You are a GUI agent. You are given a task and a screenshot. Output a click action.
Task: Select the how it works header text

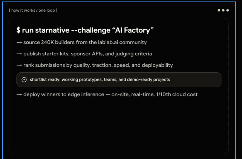pyautogui.click(x=23, y=10)
